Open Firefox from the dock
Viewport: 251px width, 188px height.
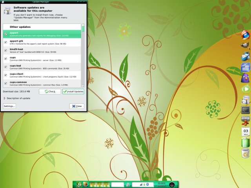246,34
